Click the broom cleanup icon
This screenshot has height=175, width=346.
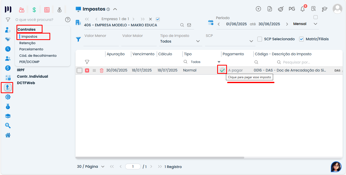click(x=281, y=9)
